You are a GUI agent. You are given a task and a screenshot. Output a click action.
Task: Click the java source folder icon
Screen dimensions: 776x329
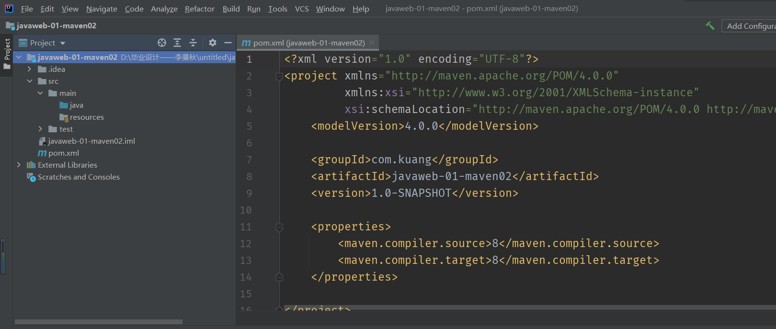[x=64, y=105]
